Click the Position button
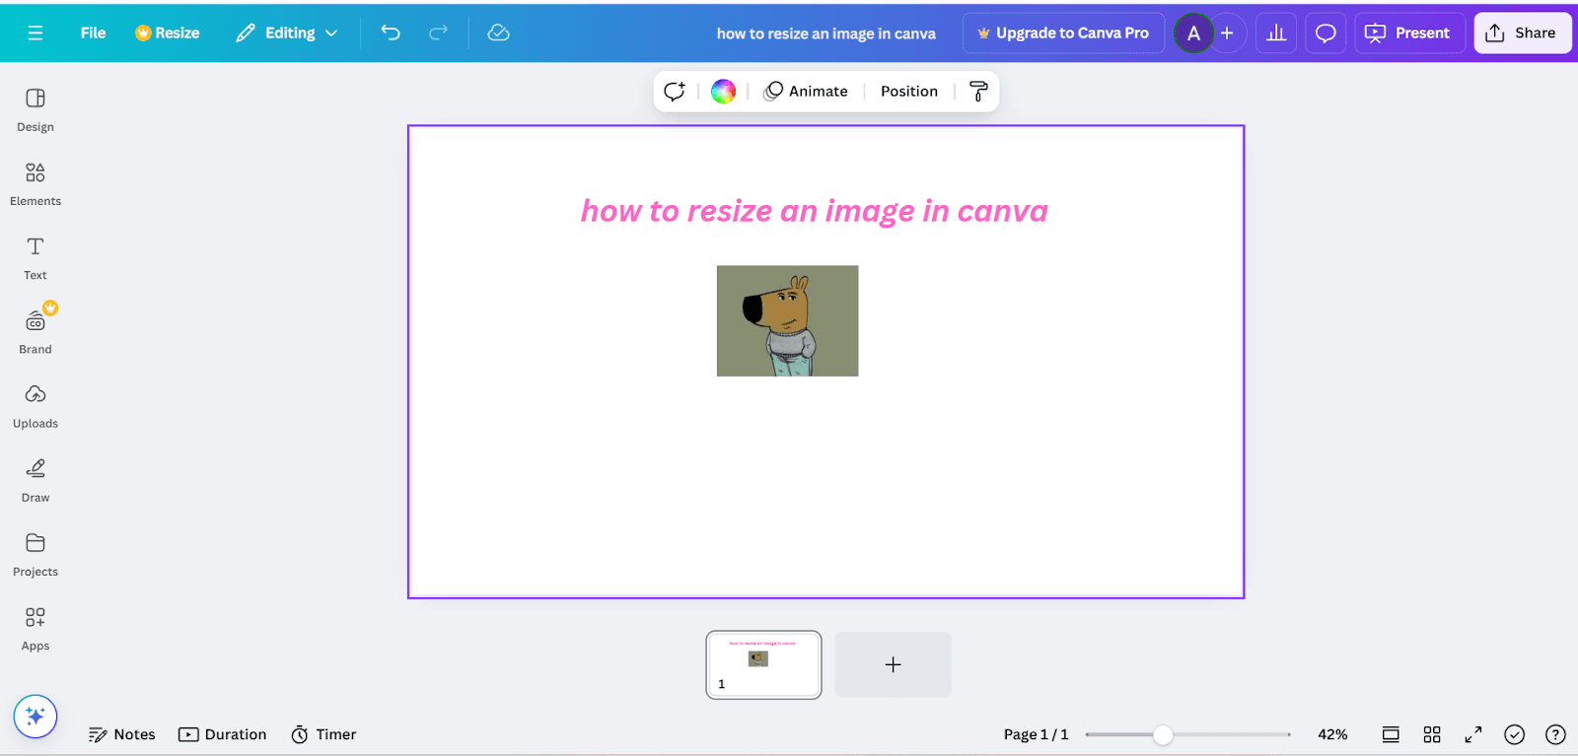The height and width of the screenshot is (756, 1578). click(909, 92)
